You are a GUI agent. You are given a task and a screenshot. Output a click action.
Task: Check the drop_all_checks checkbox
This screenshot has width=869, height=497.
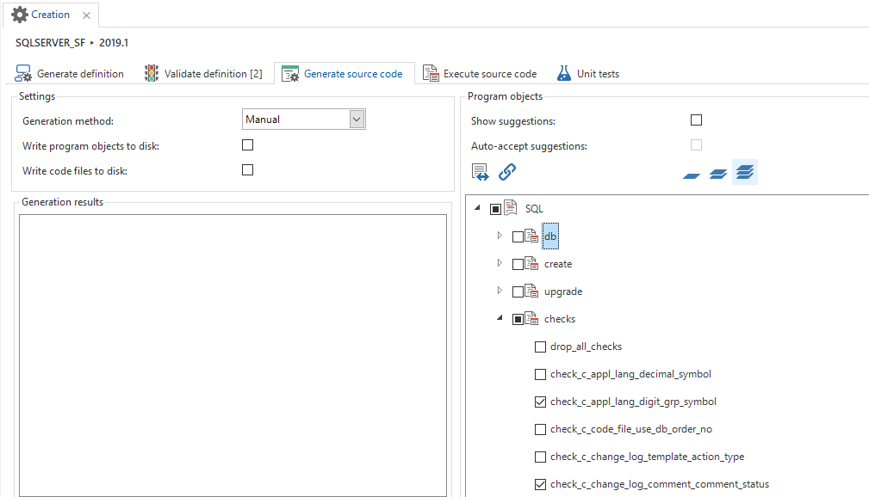point(540,347)
